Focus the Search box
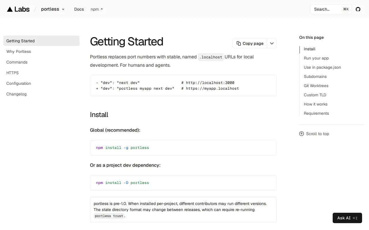 (x=331, y=9)
